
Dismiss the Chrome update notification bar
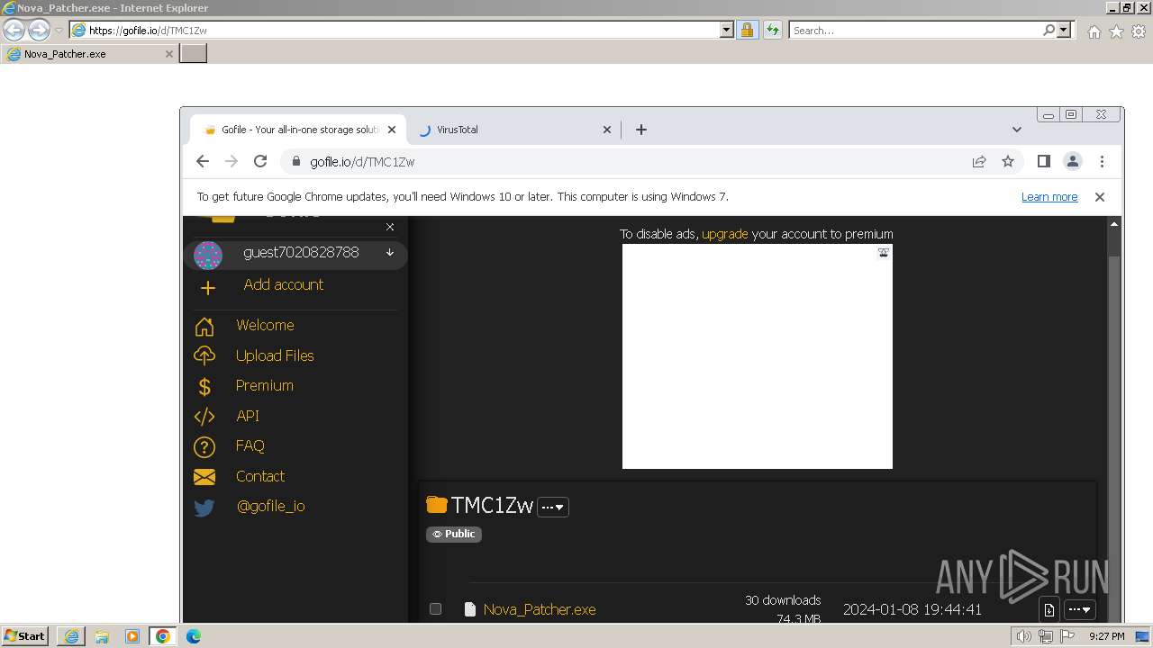1100,197
